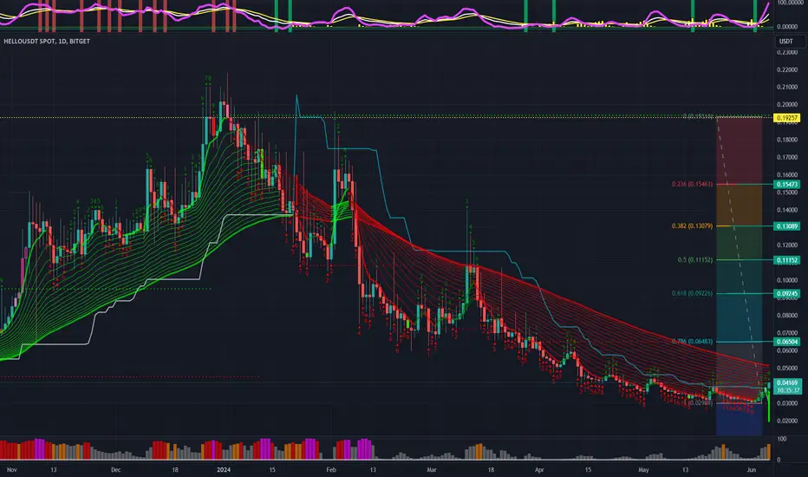Click the Nov label on the time axis

click(x=12, y=470)
